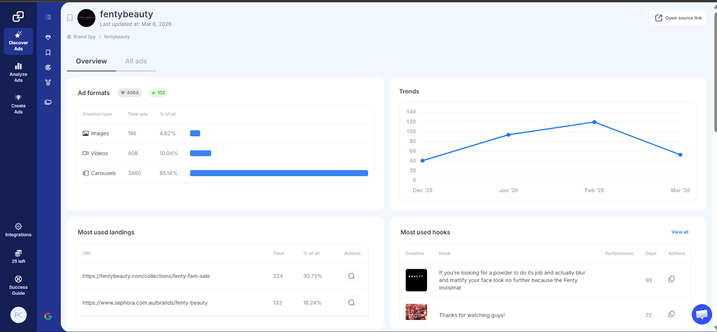Collapse the secondary sidebar panel
The height and width of the screenshot is (332, 717).
point(48,17)
